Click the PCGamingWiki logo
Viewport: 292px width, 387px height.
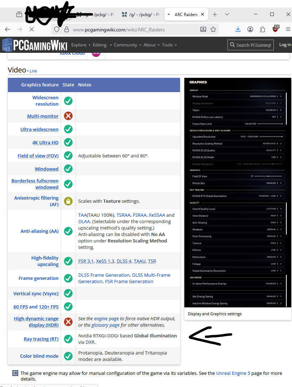coord(35,45)
